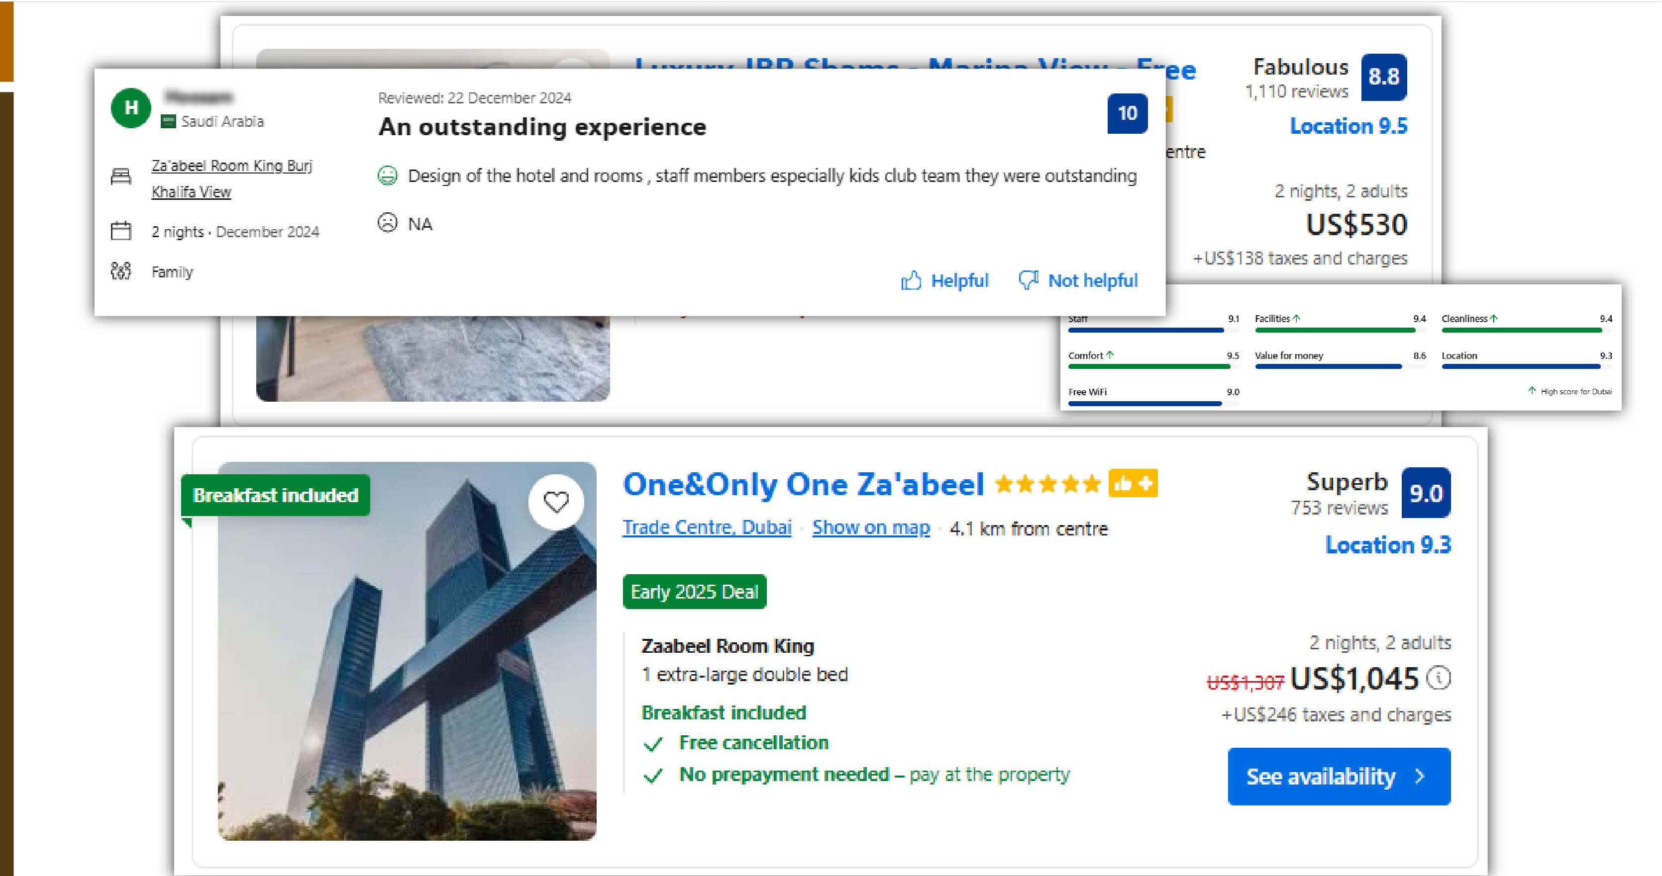Click the Saudi Arabia flag icon

(168, 121)
